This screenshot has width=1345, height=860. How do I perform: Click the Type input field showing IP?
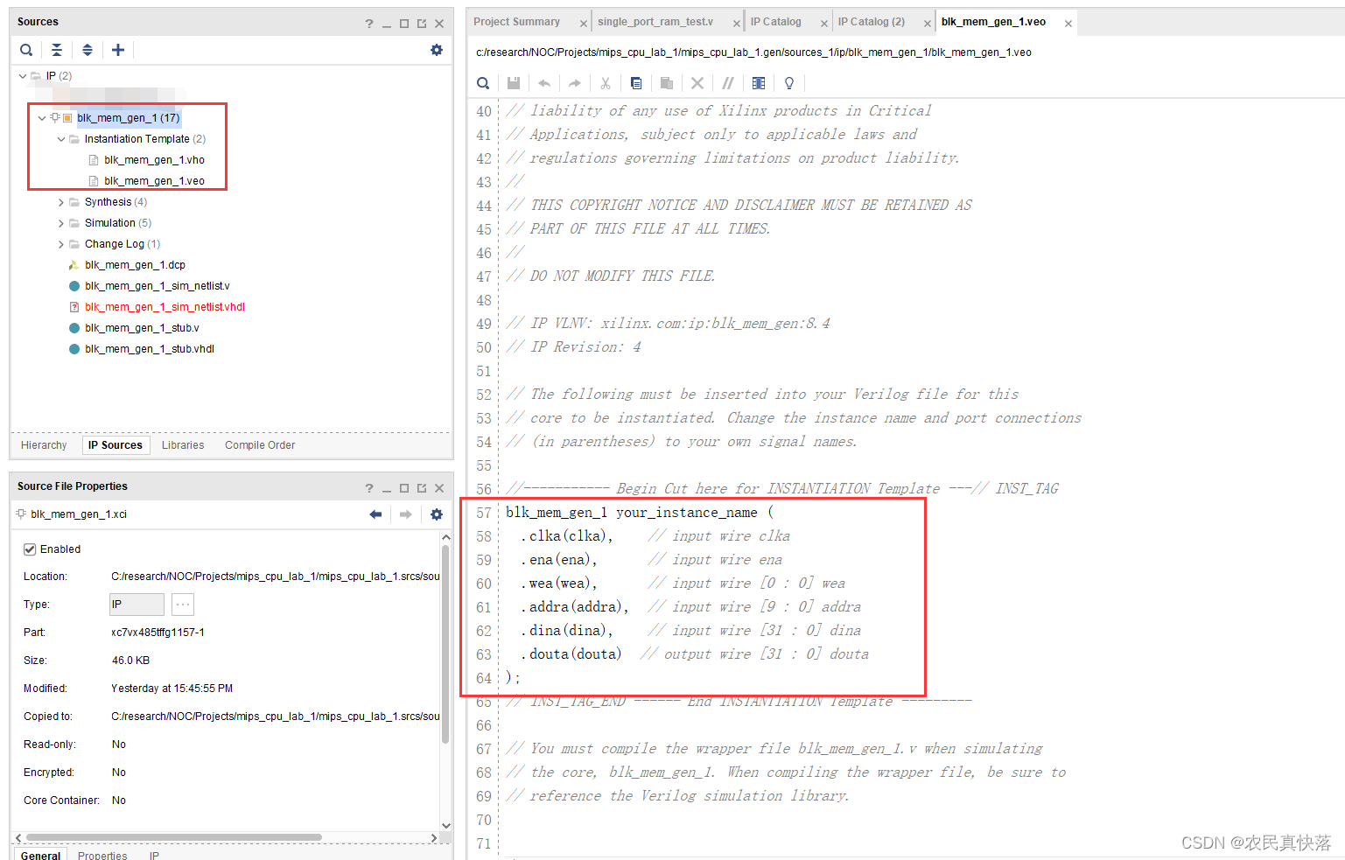[137, 605]
